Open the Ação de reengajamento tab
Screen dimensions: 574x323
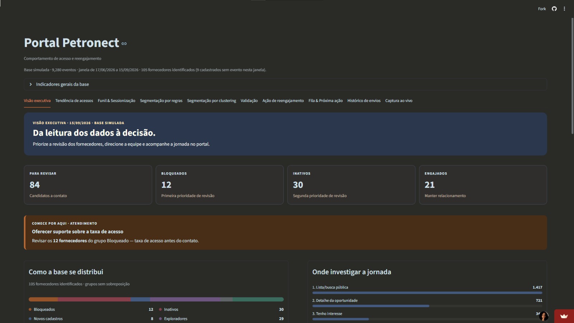click(x=283, y=101)
